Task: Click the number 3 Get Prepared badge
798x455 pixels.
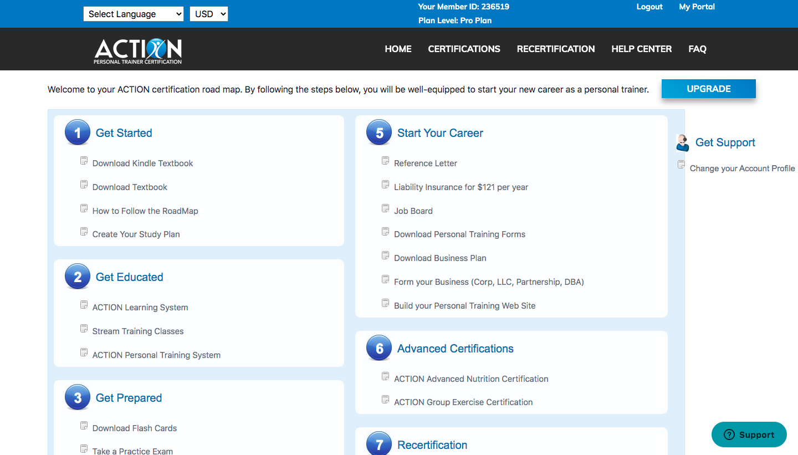Action: pos(78,398)
